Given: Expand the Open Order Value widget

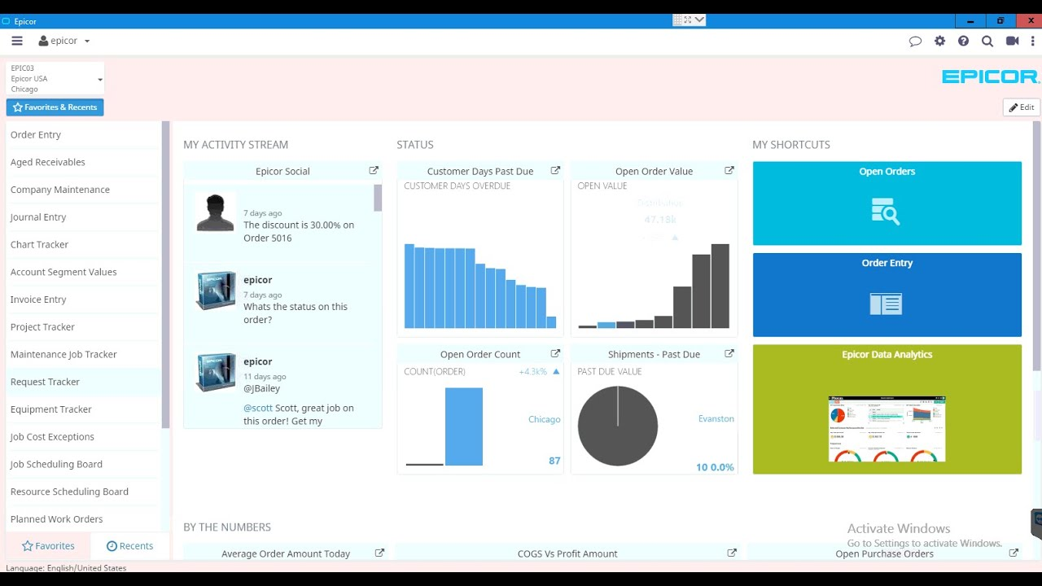Looking at the screenshot, I should pyautogui.click(x=729, y=171).
